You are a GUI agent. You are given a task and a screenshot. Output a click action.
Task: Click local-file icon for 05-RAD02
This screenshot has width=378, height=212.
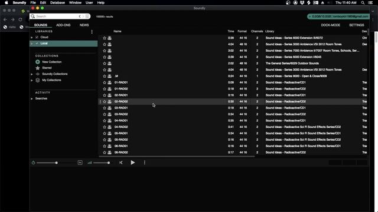[109, 140]
